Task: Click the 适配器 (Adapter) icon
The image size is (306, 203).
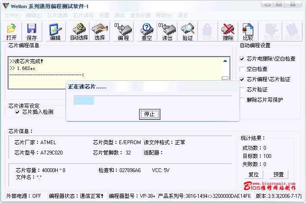Action: pyautogui.click(x=292, y=32)
